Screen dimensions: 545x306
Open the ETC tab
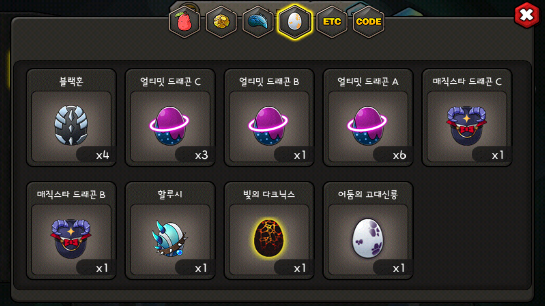[332, 22]
